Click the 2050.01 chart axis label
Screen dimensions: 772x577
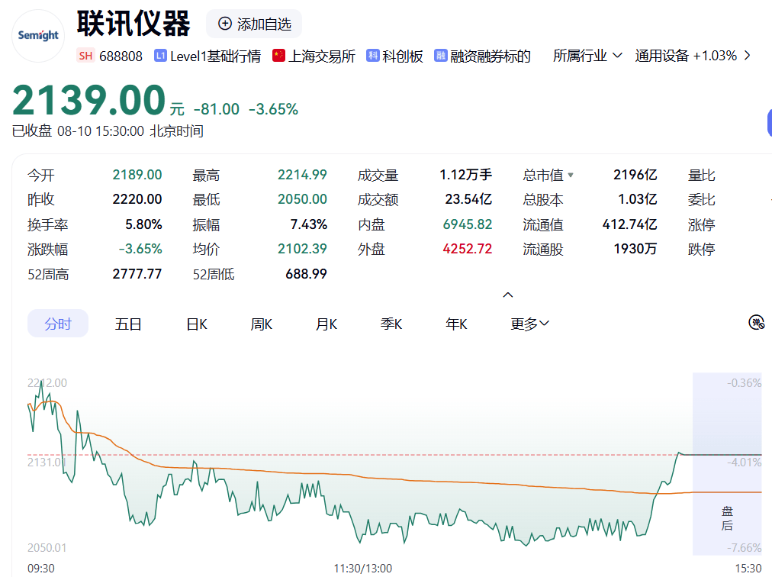47,547
